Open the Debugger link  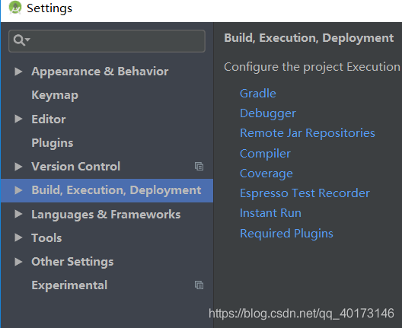point(268,113)
